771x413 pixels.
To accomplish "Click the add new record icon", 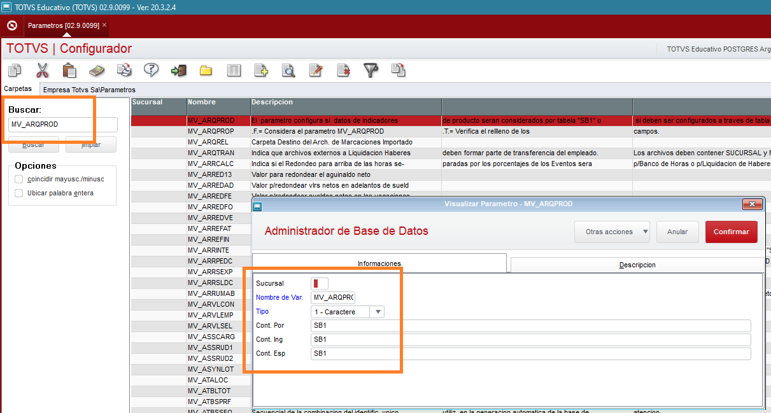I will 261,70.
